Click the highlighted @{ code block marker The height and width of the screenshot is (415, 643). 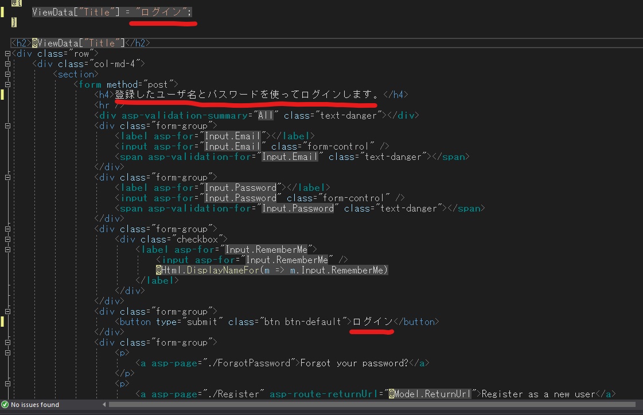click(x=16, y=3)
